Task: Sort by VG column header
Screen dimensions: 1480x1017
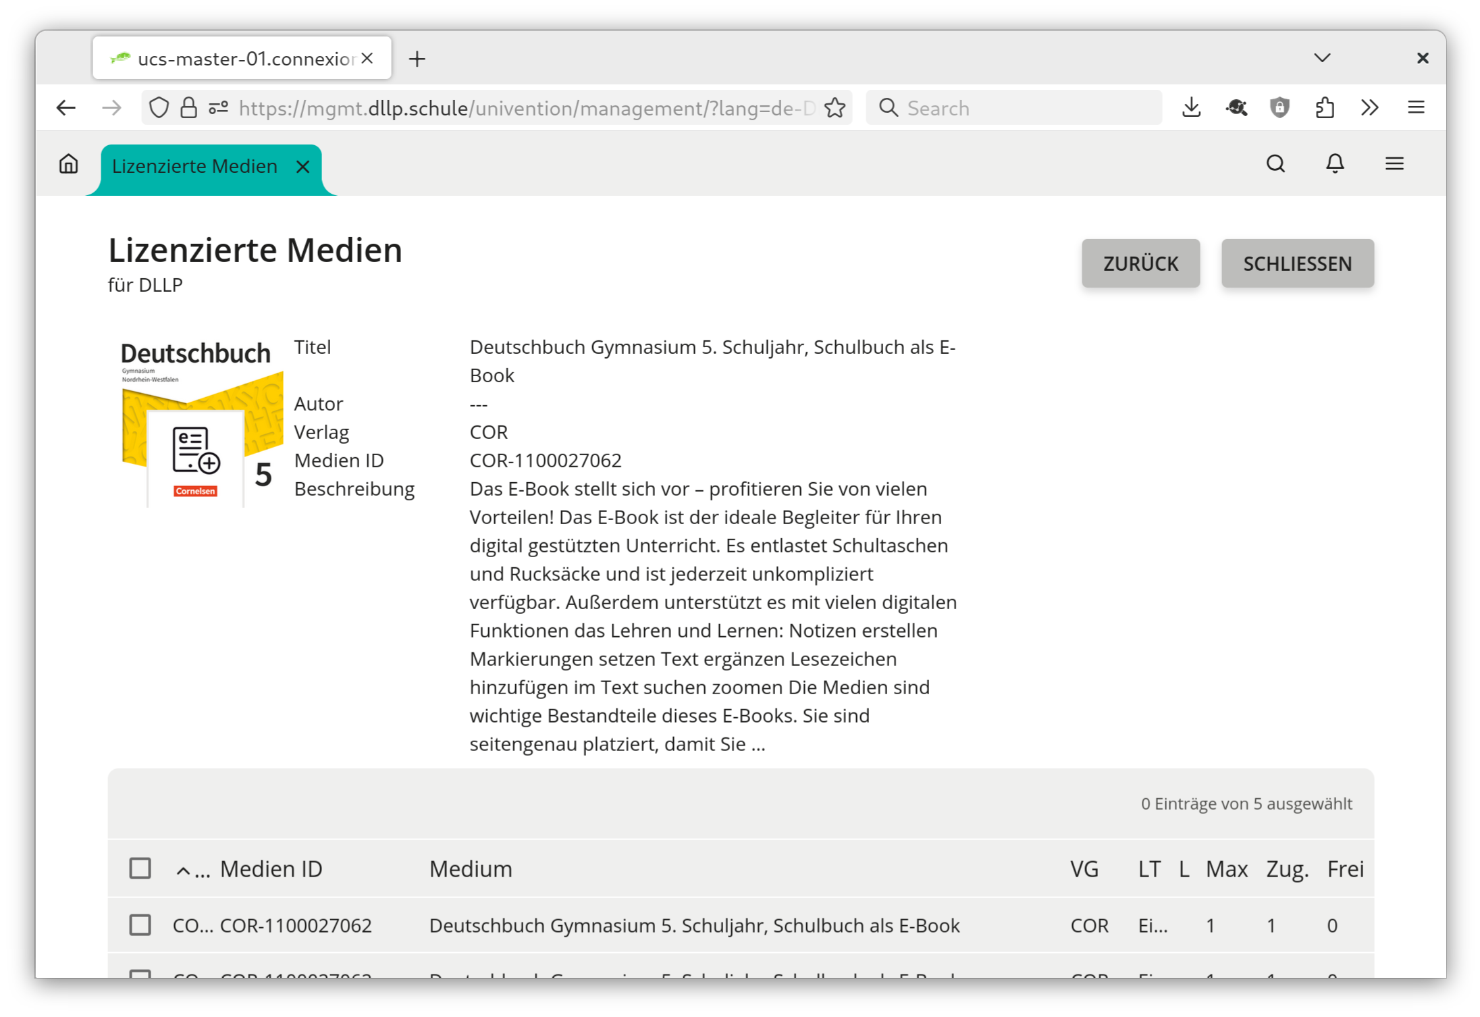Action: (x=1084, y=869)
